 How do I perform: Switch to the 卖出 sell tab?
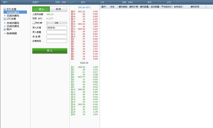tap(58, 9)
